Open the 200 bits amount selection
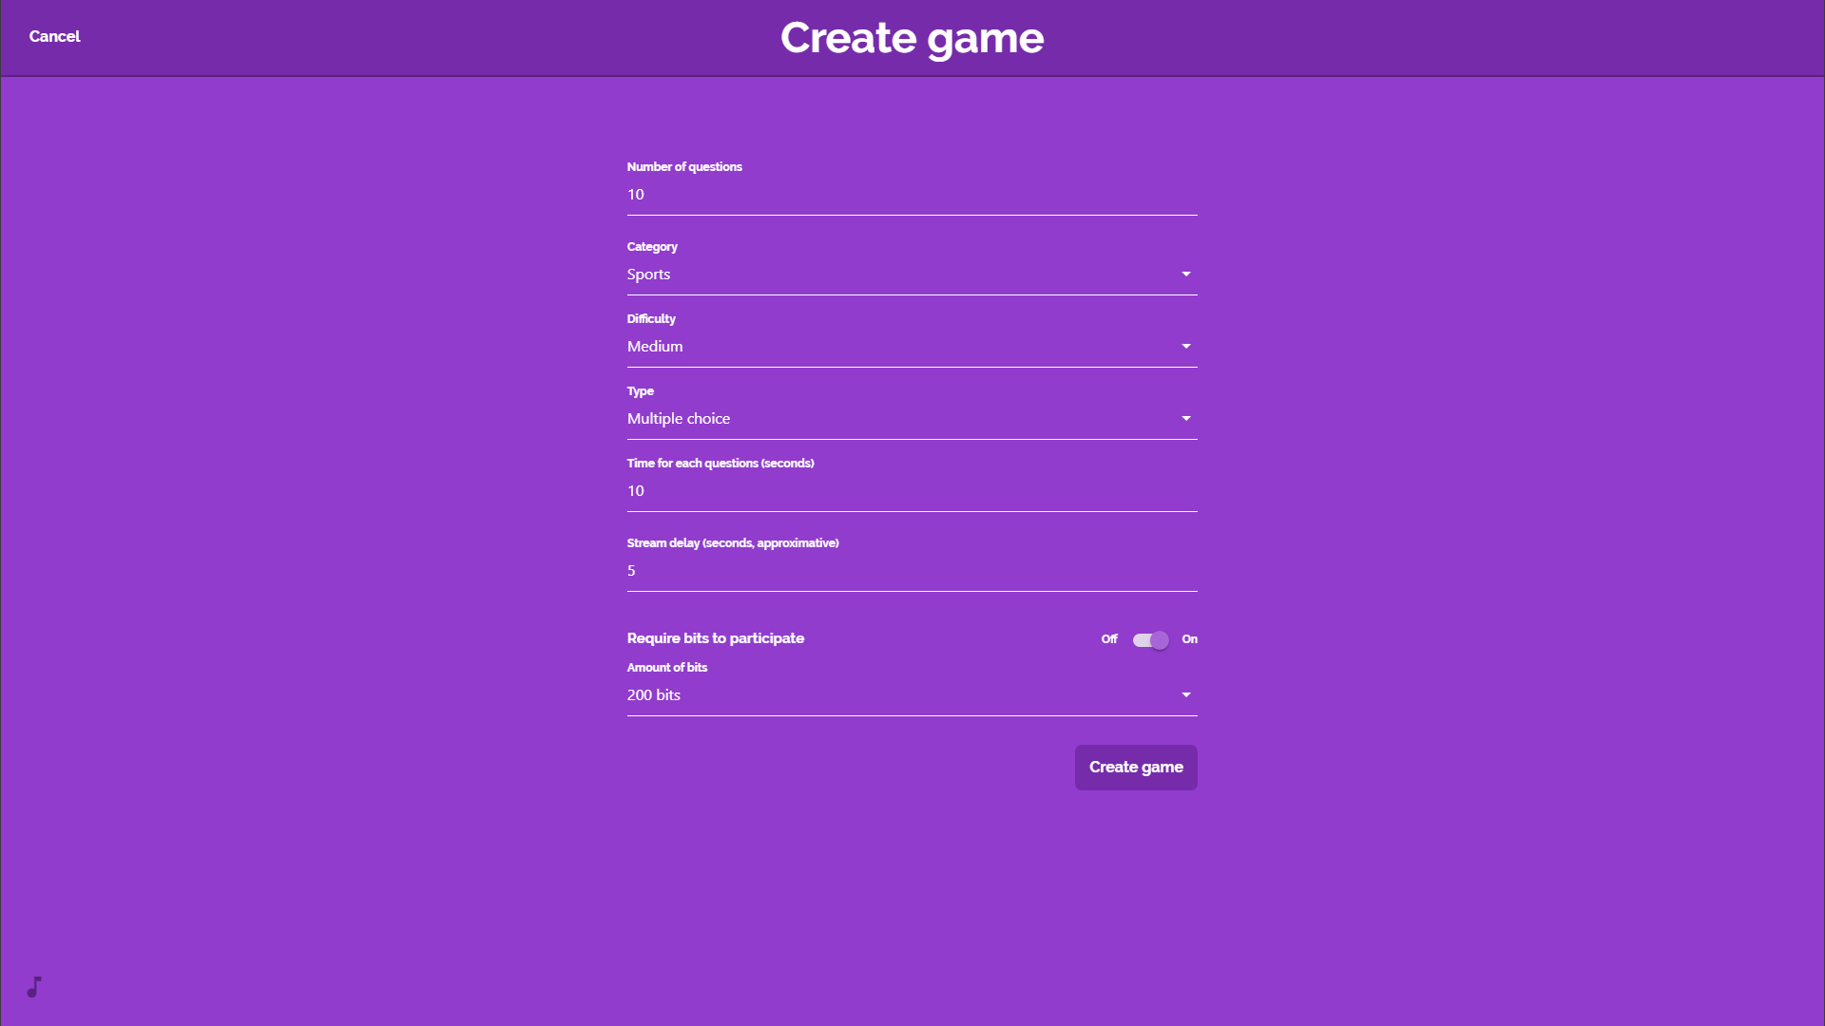Screen dimensions: 1825x1026 click(654, 695)
